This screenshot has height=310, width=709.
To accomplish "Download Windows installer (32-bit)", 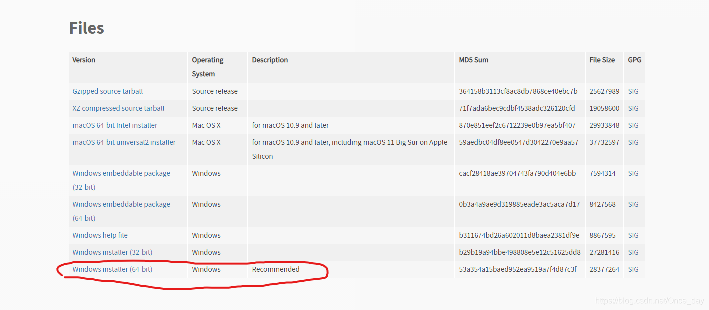I will click(112, 252).
